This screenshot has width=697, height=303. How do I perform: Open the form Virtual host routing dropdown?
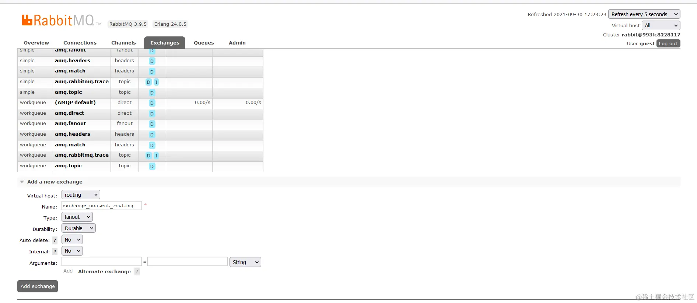pyautogui.click(x=81, y=195)
